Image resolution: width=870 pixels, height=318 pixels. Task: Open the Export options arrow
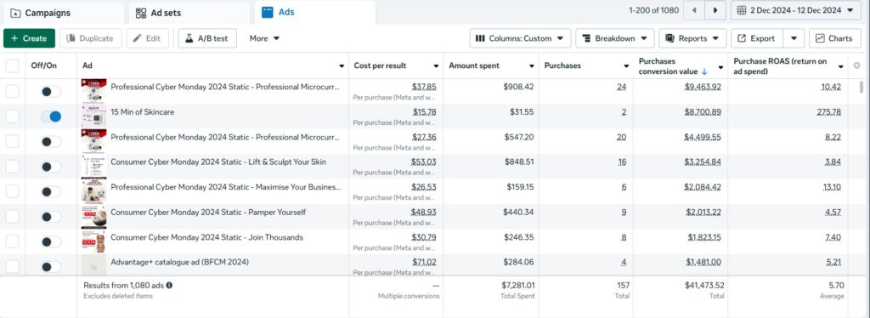tap(794, 38)
